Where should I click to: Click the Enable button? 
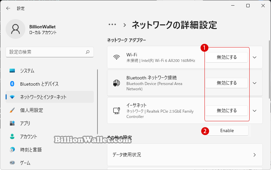(x=227, y=130)
